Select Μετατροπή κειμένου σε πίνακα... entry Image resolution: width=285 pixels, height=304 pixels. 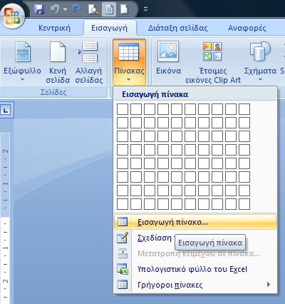pos(195,253)
